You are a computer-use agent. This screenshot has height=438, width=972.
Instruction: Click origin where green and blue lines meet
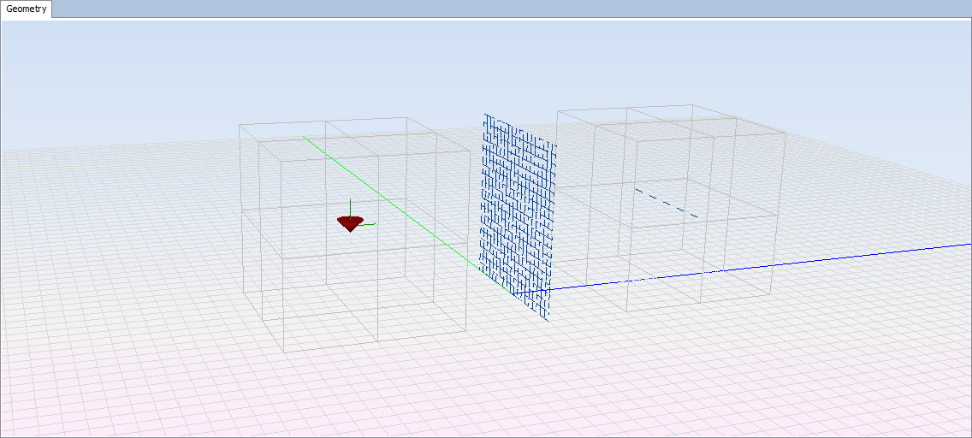[x=515, y=293]
